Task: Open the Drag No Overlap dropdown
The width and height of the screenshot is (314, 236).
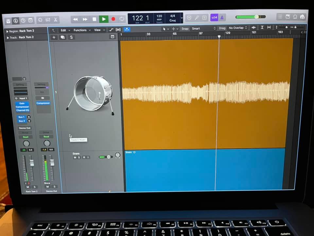Action: (238, 28)
